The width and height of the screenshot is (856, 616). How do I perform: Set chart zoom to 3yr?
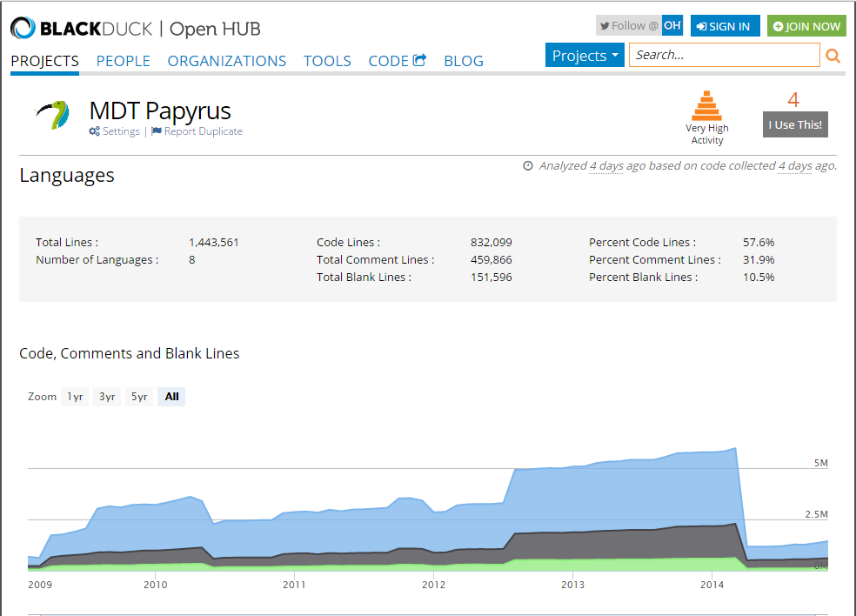tap(107, 397)
